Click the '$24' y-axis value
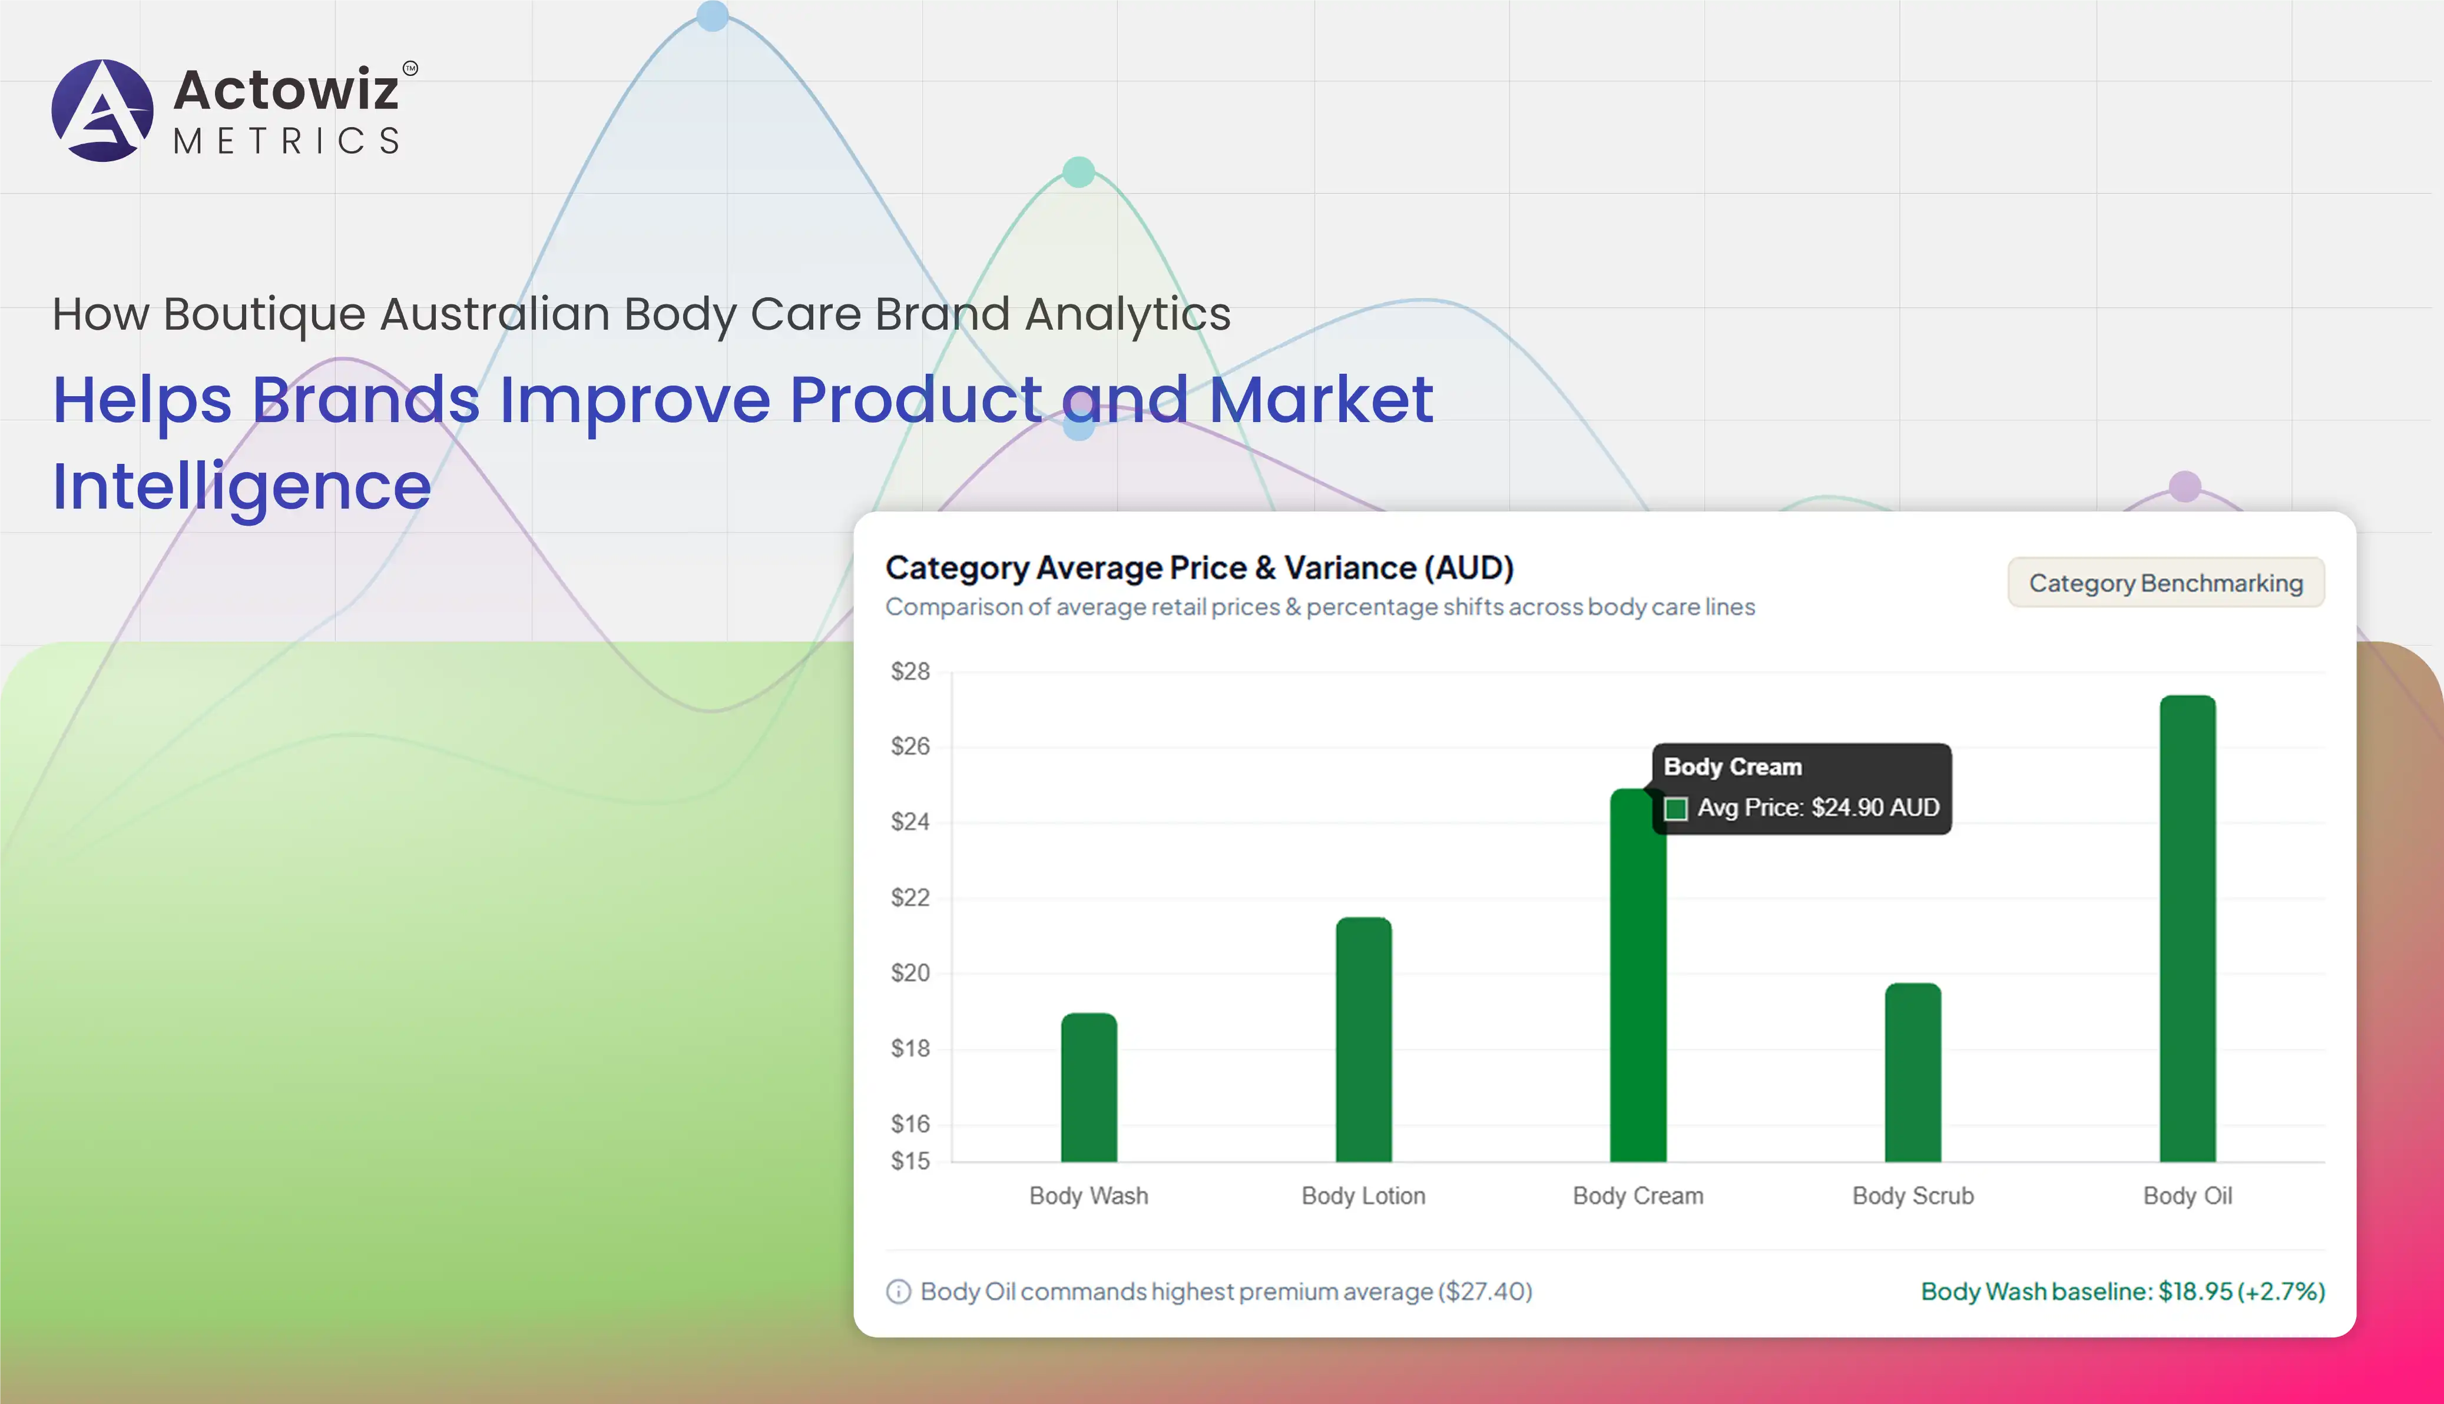This screenshot has height=1404, width=2444. point(910,822)
